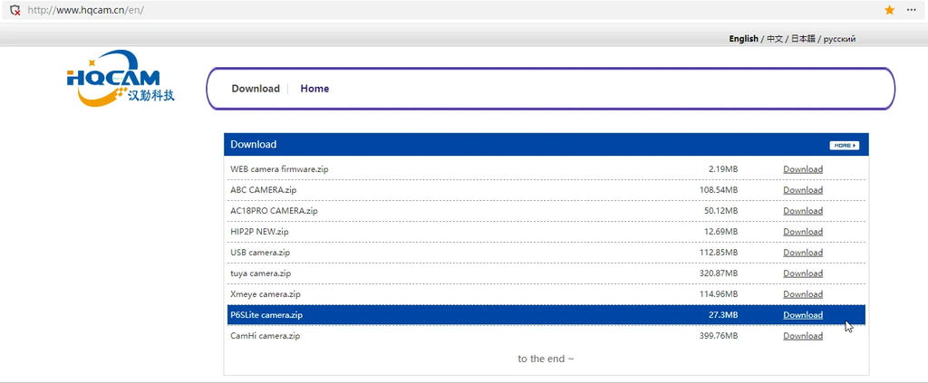
Task: Select the Home navigation tab
Action: pos(314,89)
